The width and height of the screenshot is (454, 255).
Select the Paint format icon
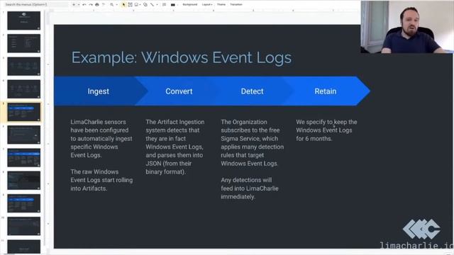click(x=104, y=5)
